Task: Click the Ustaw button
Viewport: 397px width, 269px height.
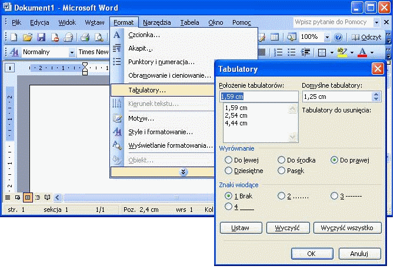Action: pyautogui.click(x=241, y=228)
